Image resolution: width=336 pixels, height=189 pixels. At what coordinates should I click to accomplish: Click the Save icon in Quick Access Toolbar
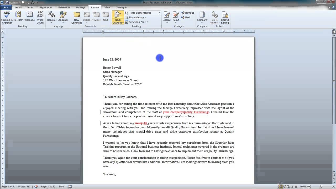[8, 2]
